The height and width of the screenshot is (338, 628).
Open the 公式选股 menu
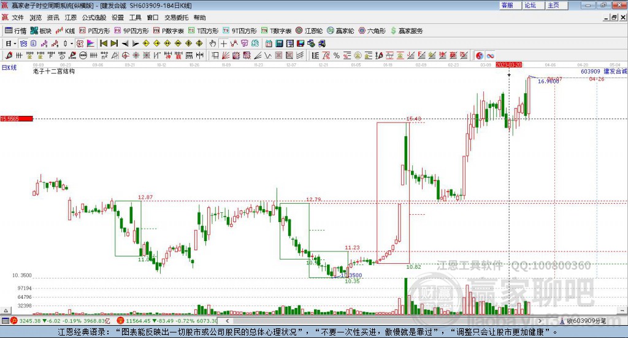[x=94, y=18]
